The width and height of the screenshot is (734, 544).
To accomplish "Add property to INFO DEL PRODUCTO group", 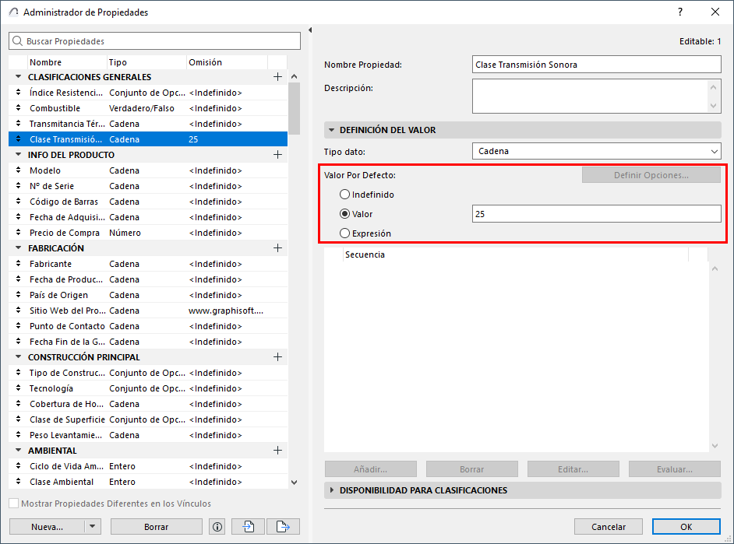I will (277, 155).
